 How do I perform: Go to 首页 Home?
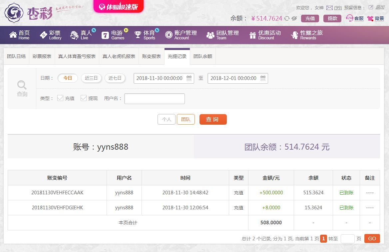(19, 35)
